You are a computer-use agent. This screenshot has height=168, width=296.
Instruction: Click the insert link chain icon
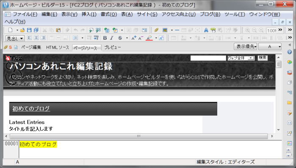(x=156, y=30)
